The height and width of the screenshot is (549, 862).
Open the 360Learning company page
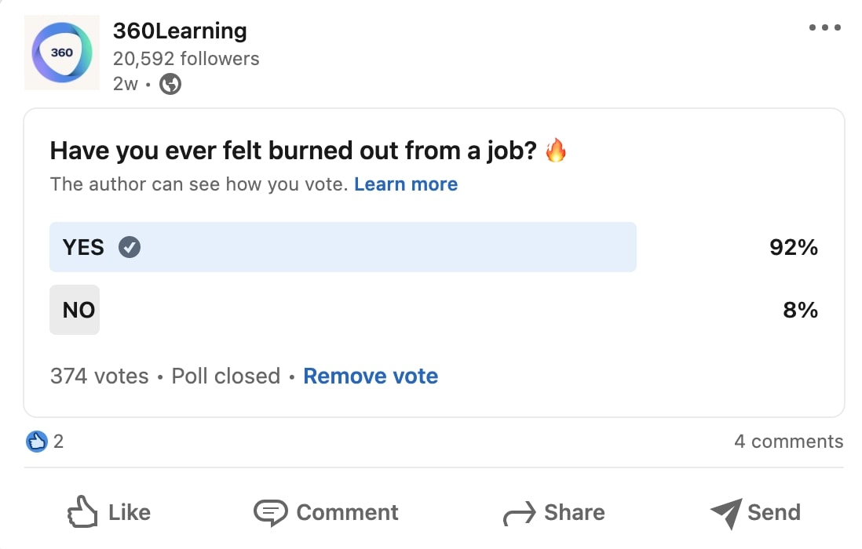point(181,31)
